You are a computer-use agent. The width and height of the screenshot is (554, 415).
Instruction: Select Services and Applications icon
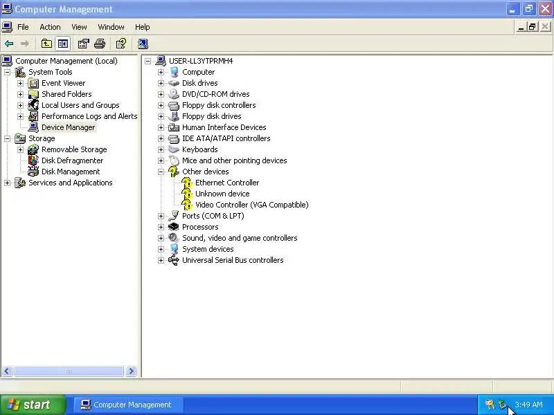[x=20, y=183]
